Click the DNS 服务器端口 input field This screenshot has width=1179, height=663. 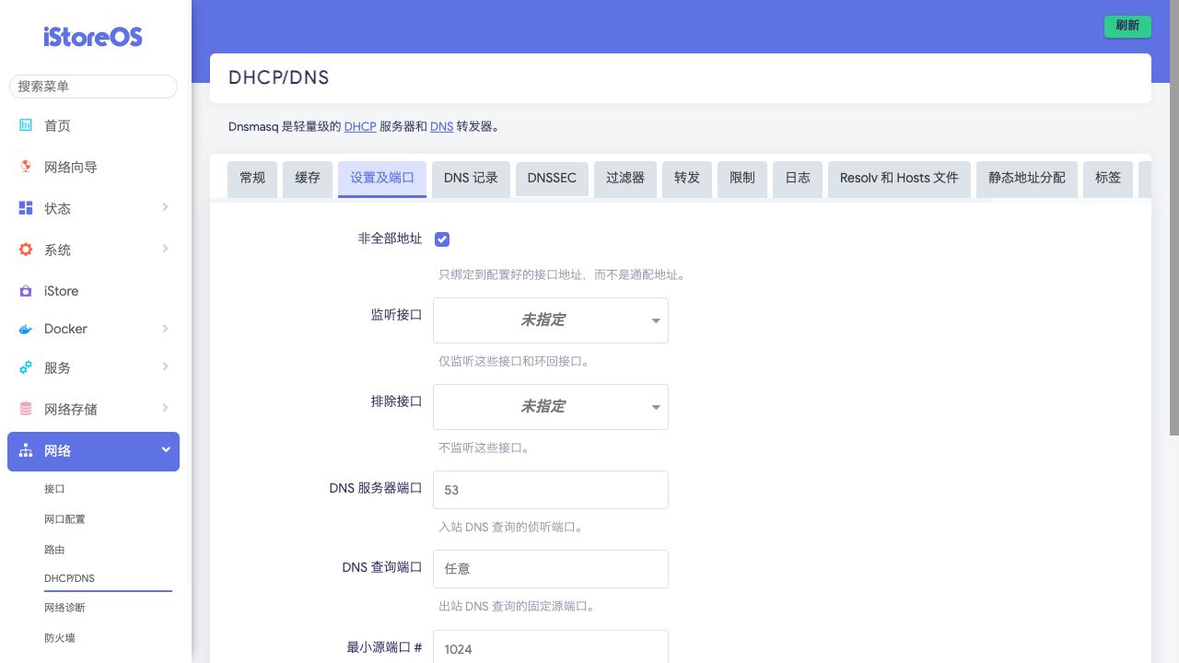[550, 490]
